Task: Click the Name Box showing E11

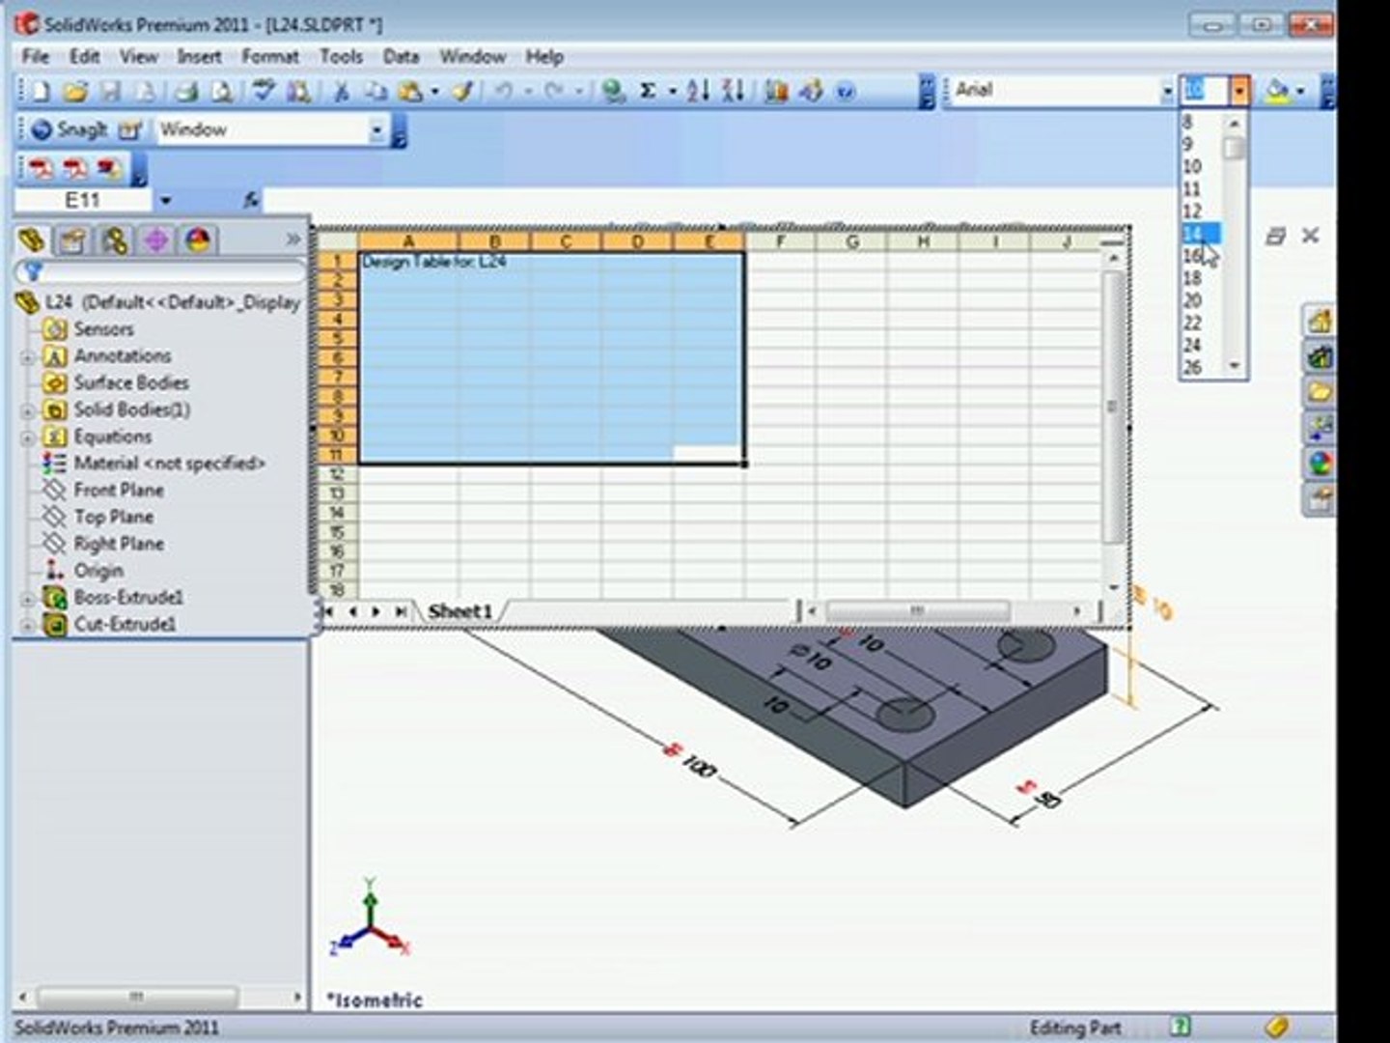Action: point(82,201)
